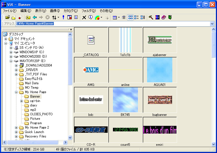217x153 pixels.
Task: Close the folder tree pane
Action: [x=71, y=29]
